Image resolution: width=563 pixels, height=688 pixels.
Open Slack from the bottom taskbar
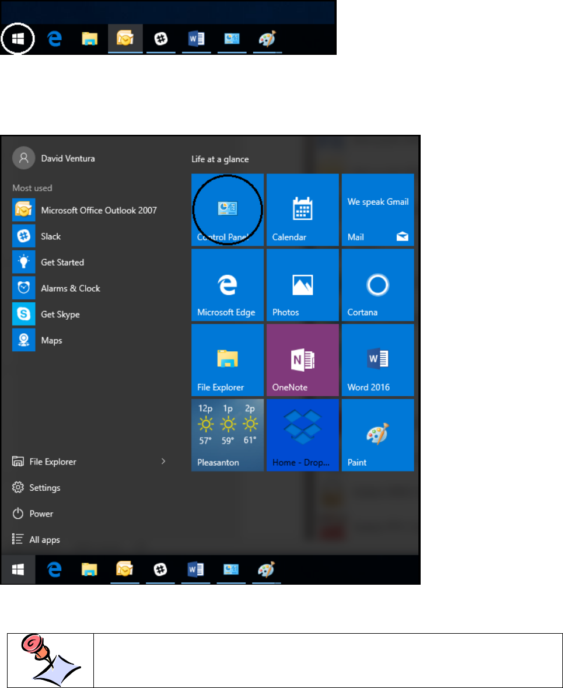(x=160, y=570)
